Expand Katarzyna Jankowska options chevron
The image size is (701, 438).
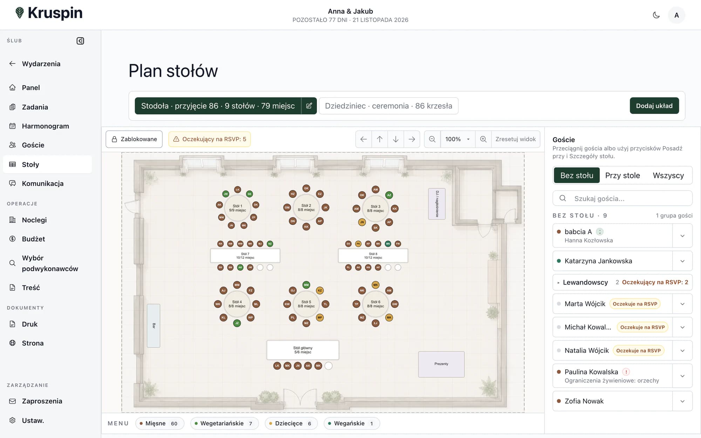(682, 261)
